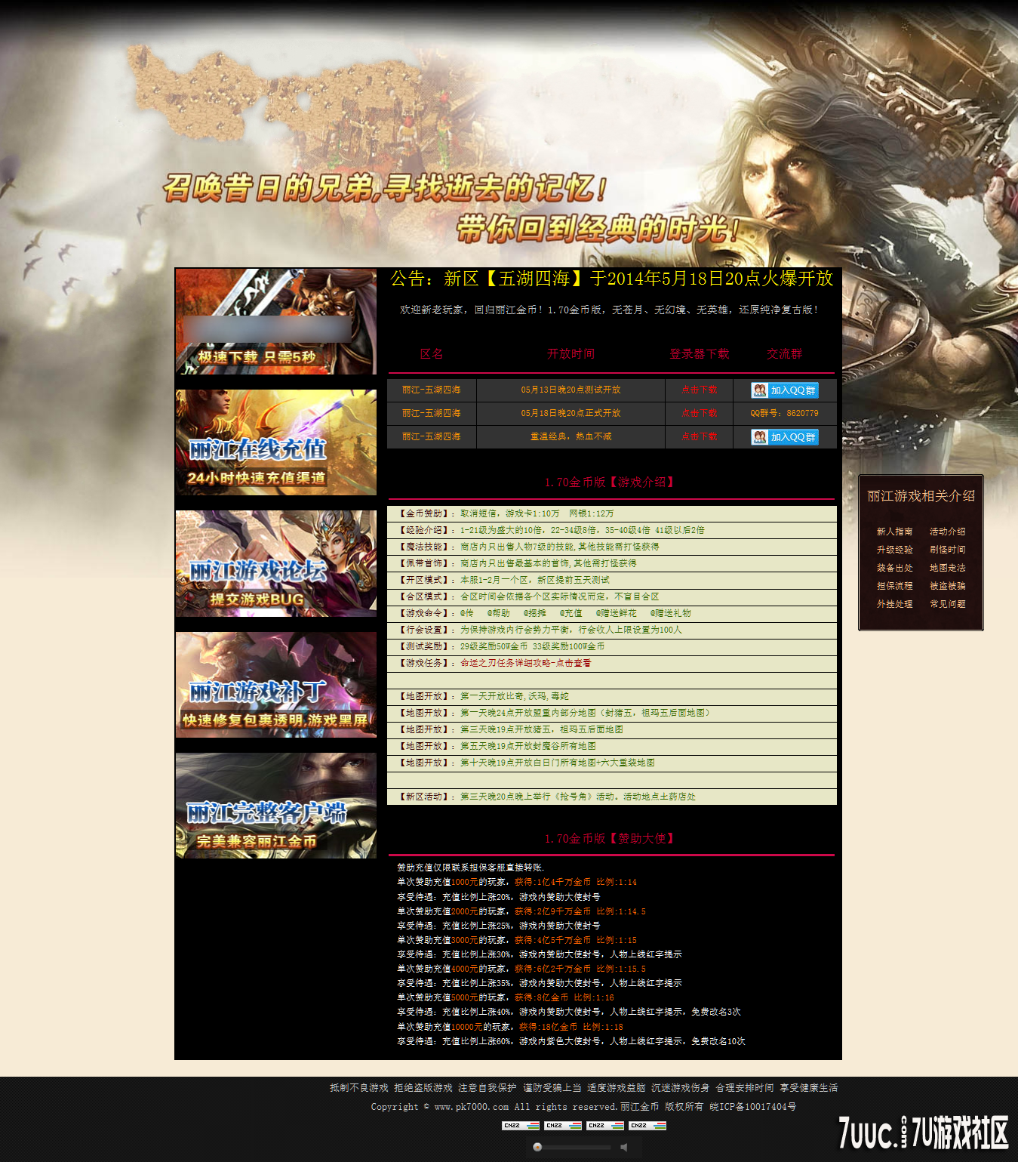Click the 【新区活动】 抢号角 row
This screenshot has width=1018, height=1162.
pos(612,797)
